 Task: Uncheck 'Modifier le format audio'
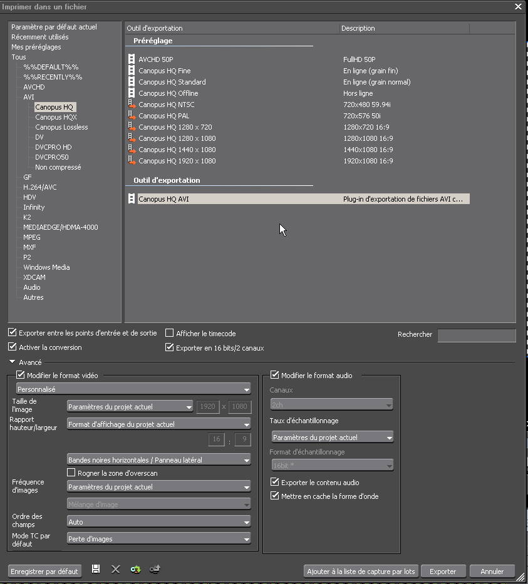274,375
